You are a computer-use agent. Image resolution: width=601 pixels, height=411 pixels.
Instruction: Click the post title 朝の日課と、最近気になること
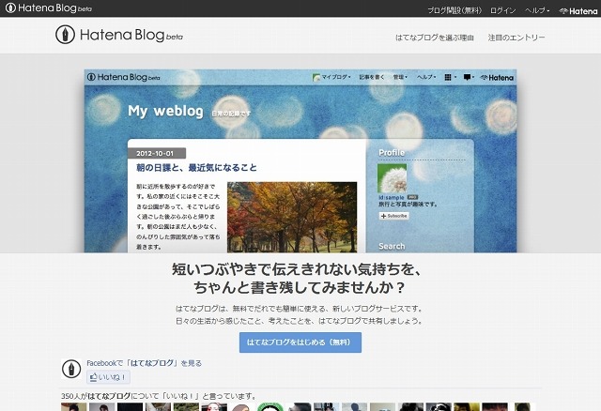(x=196, y=168)
